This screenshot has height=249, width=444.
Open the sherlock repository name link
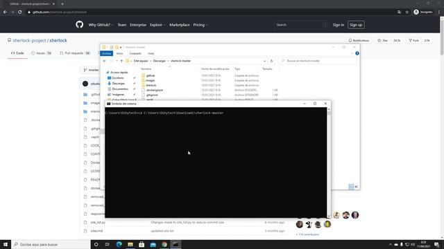coord(58,40)
